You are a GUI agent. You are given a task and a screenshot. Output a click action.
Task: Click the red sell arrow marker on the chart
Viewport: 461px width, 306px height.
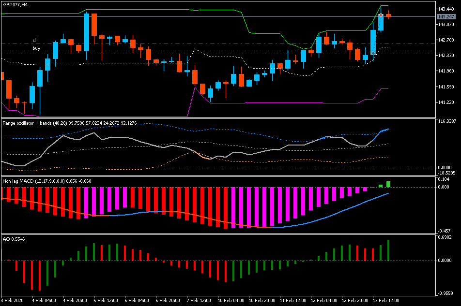pyautogui.click(x=381, y=15)
